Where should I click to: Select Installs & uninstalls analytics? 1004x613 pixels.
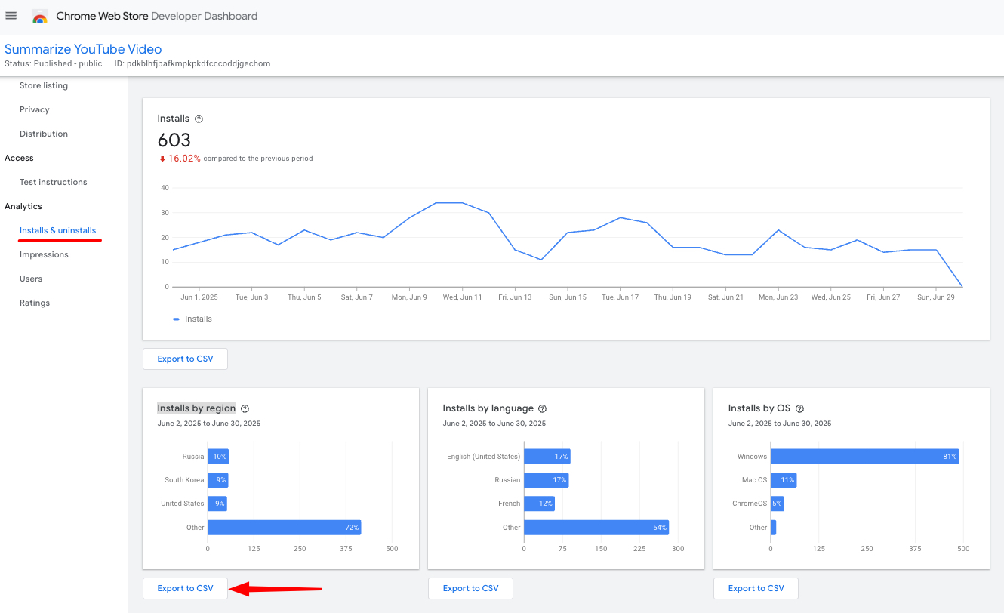[x=58, y=230]
